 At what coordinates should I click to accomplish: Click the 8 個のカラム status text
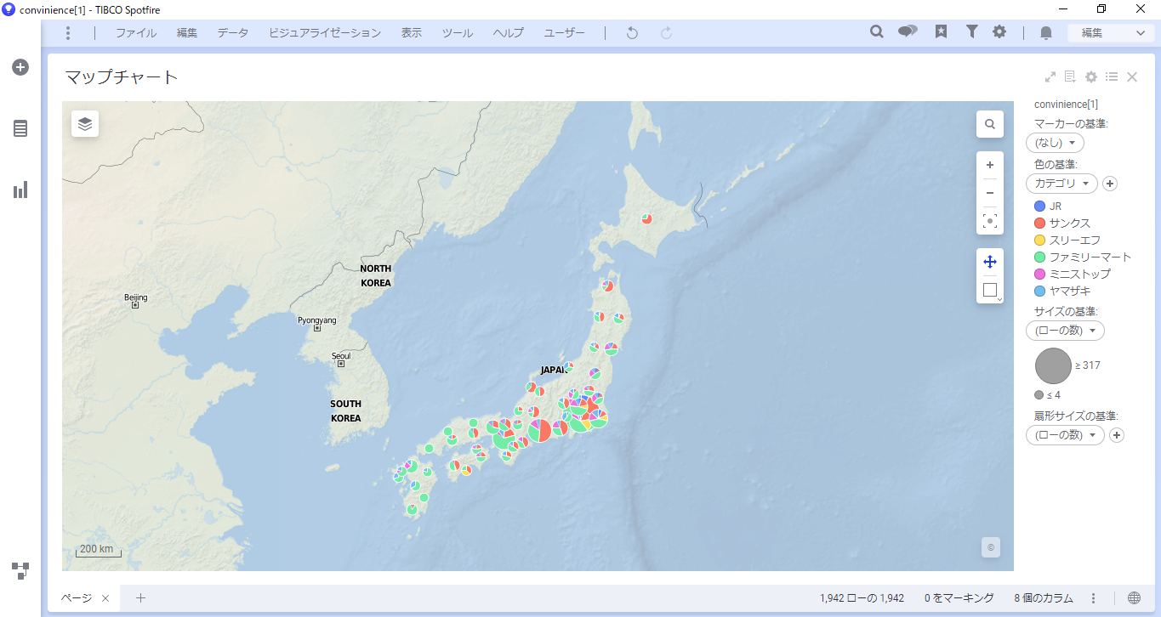click(1044, 598)
